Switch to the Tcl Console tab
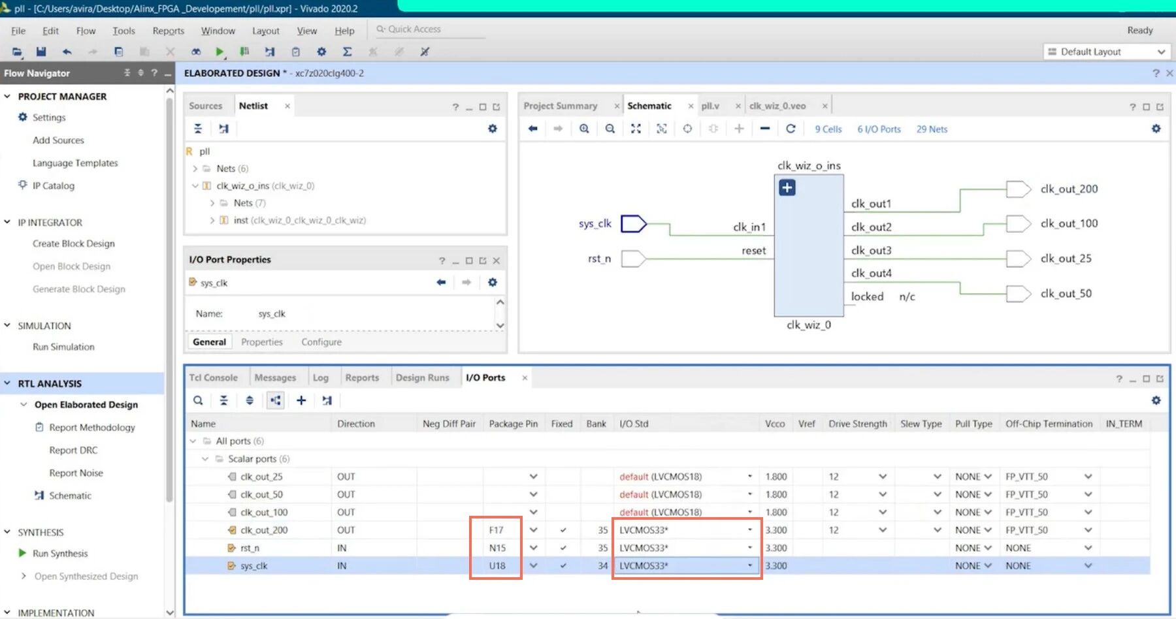This screenshot has width=1176, height=619. coord(213,377)
